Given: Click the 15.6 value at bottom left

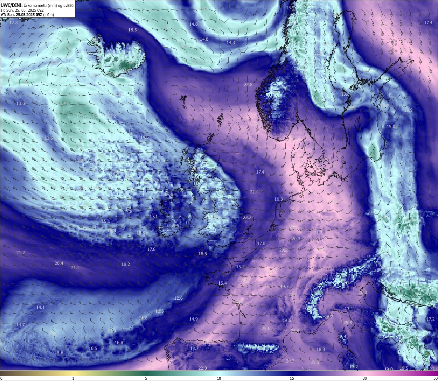Looking at the screenshot, I should coord(59,353).
